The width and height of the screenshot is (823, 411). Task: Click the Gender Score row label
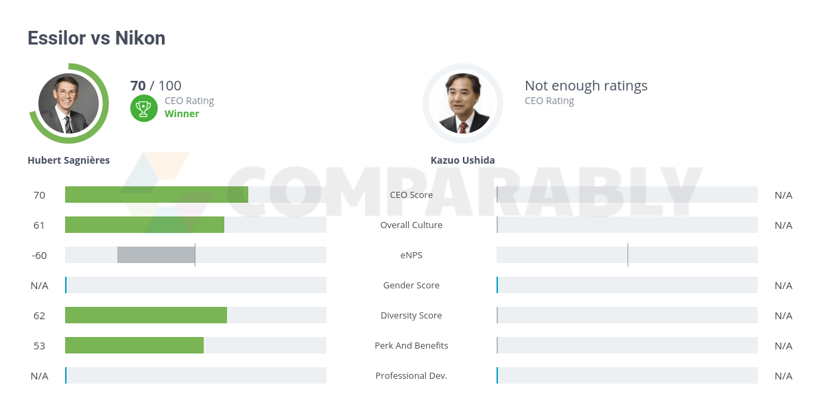(411, 285)
